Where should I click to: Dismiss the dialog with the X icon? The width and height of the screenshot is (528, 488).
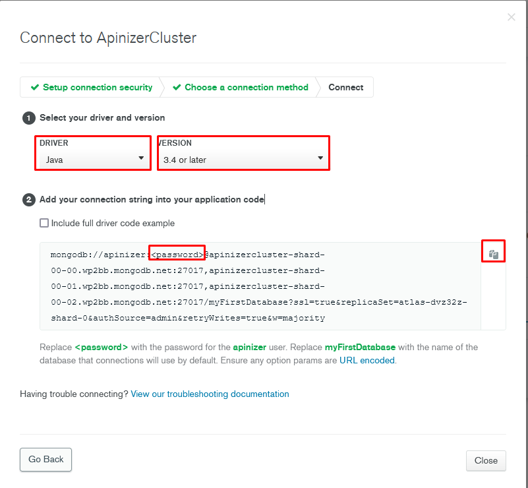tap(512, 17)
